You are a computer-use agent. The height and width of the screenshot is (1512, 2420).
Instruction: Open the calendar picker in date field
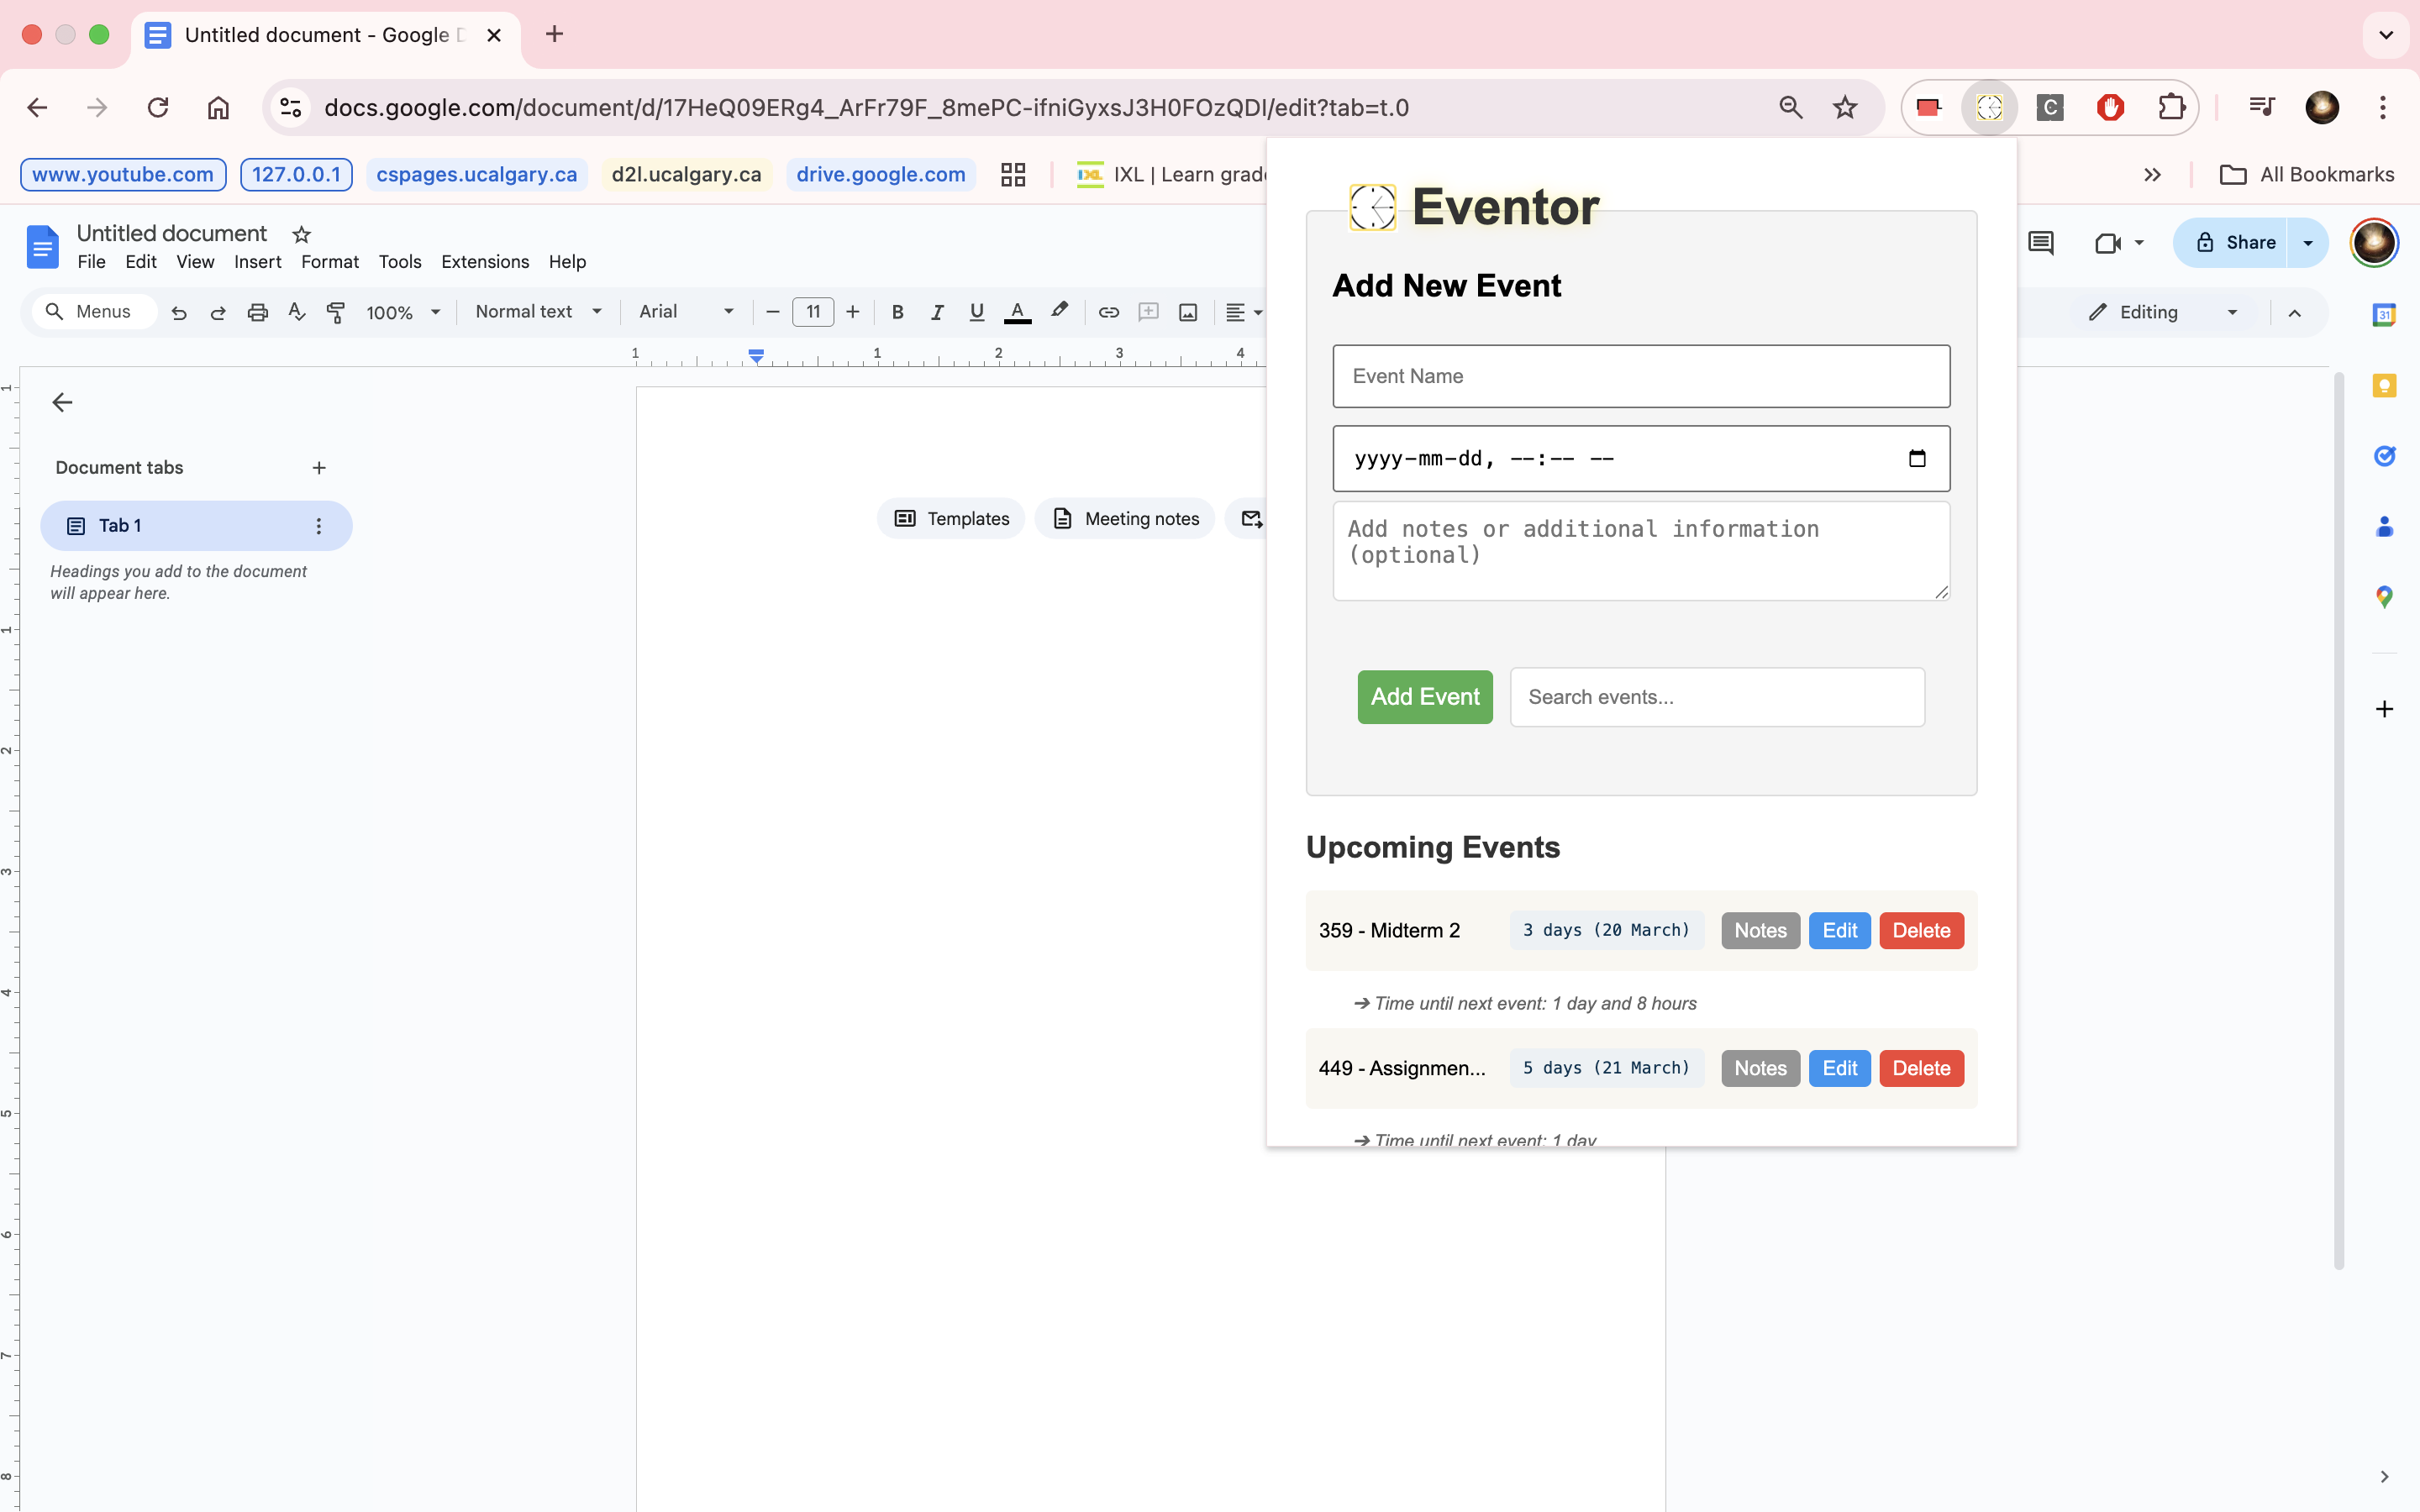tap(1916, 459)
